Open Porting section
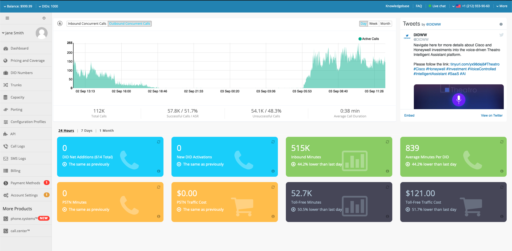This screenshot has width=512, height=251. [26, 109]
